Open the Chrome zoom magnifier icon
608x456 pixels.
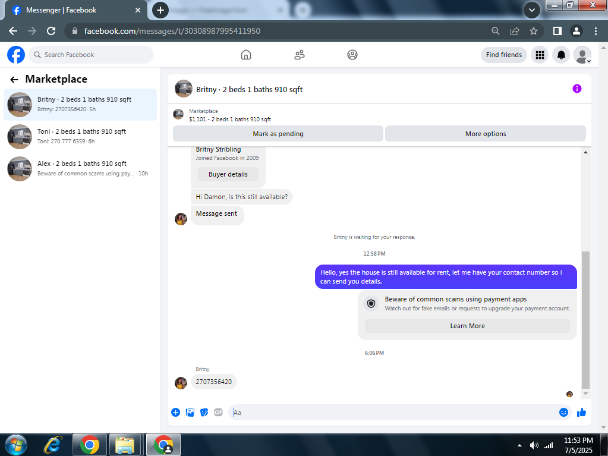(496, 31)
